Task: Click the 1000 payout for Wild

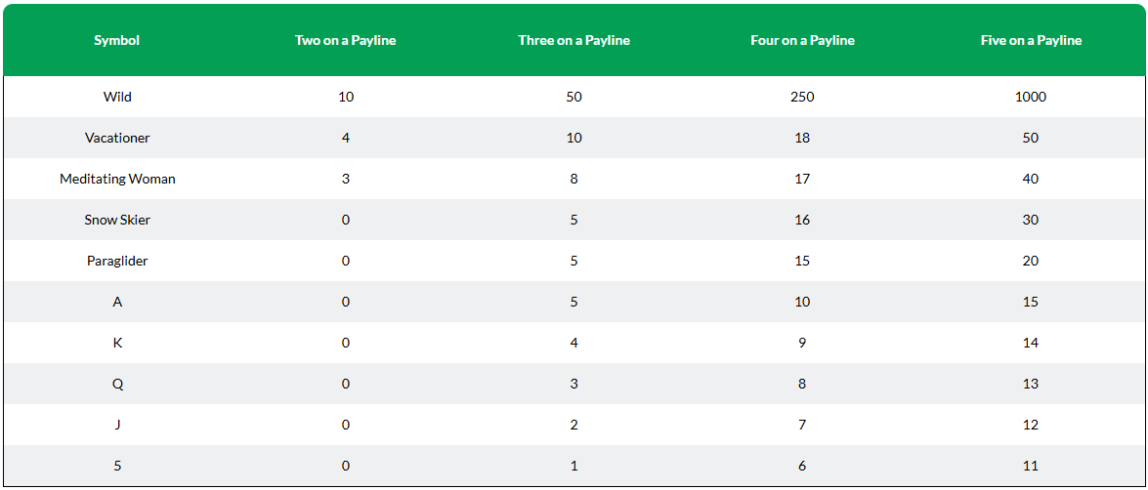Action: 1031,97
